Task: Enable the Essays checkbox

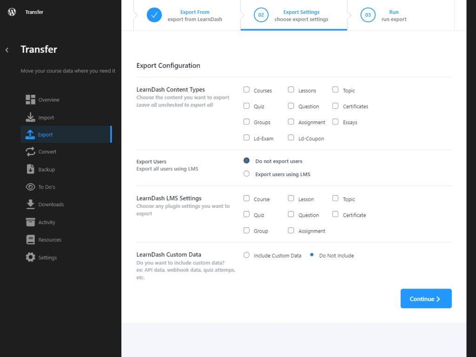Action: (x=335, y=122)
